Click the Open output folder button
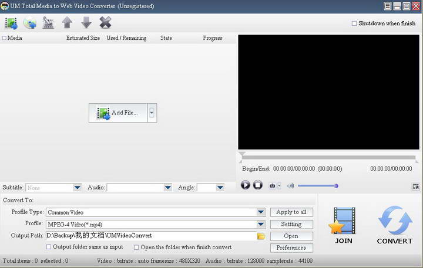The width and height of the screenshot is (423, 268). pos(291,236)
